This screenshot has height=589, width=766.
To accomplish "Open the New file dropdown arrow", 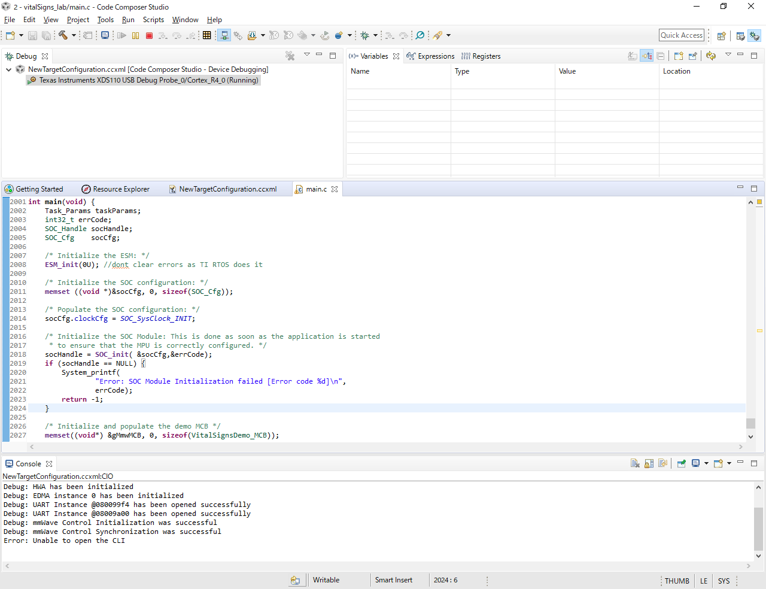I will 21,35.
